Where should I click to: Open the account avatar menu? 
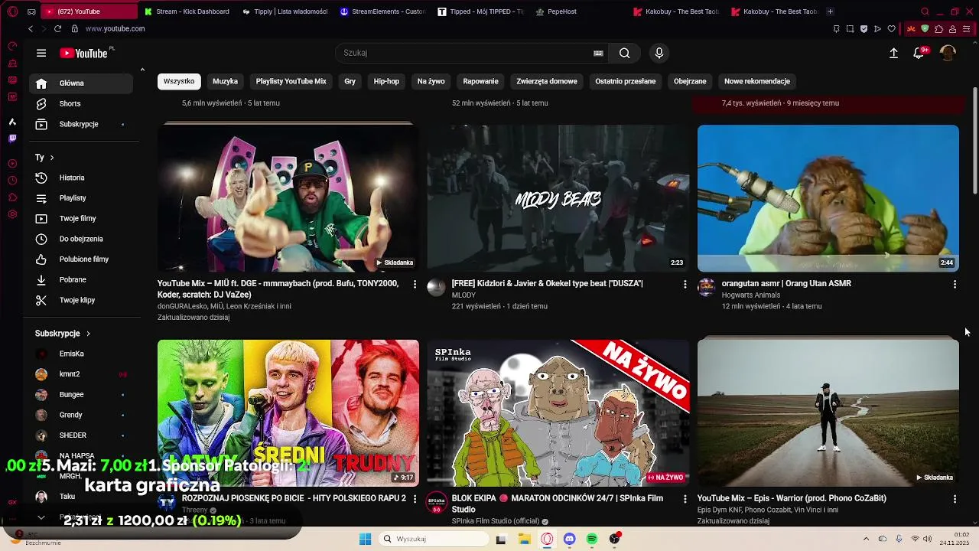point(948,53)
